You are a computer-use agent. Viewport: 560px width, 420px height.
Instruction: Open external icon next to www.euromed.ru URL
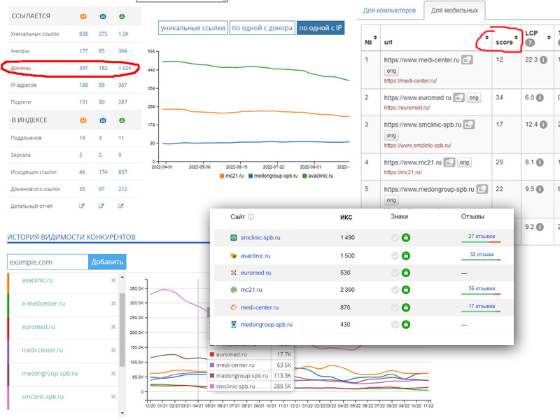(459, 97)
